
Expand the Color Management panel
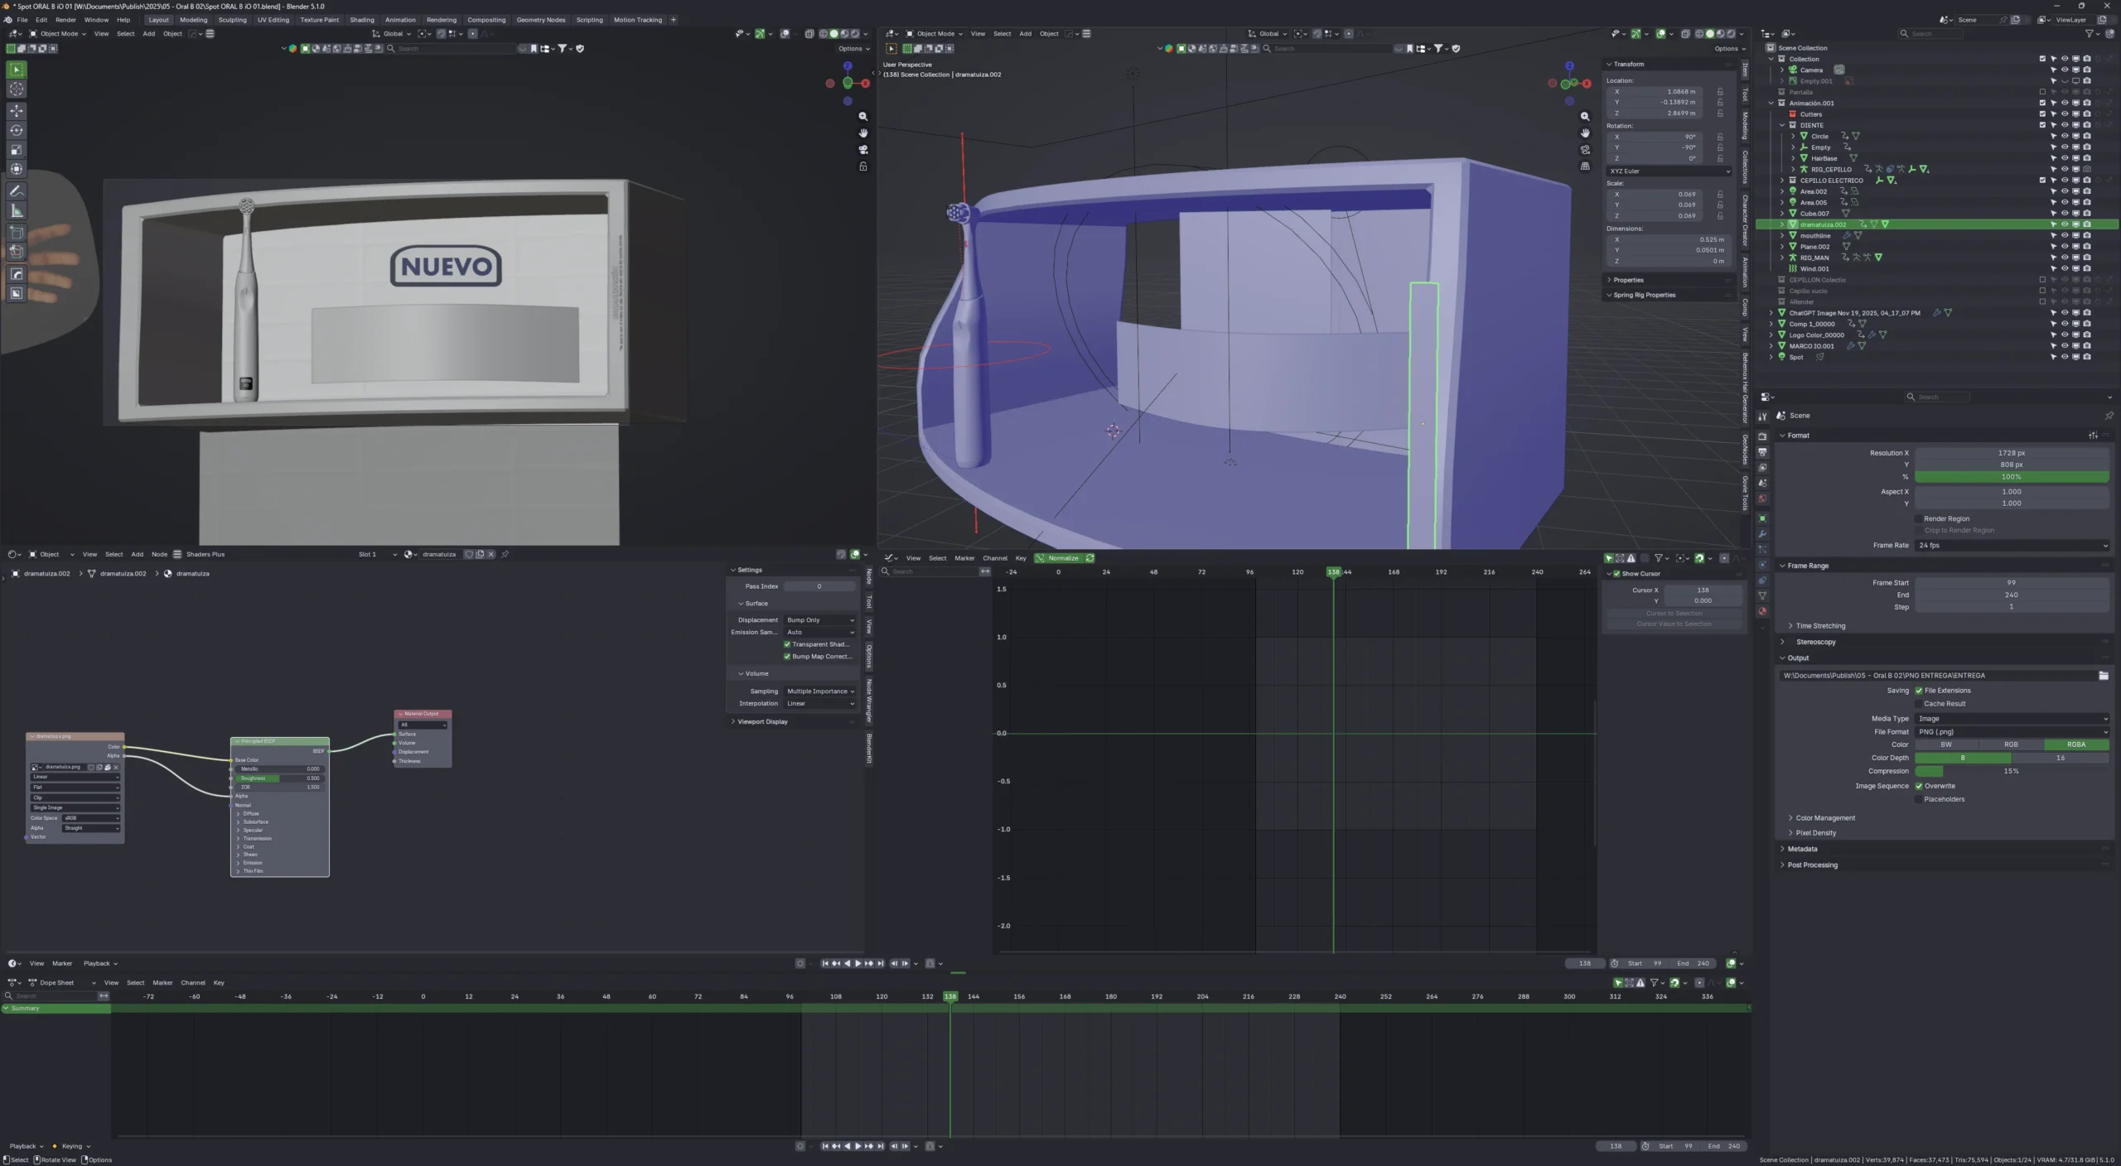coord(1824,818)
